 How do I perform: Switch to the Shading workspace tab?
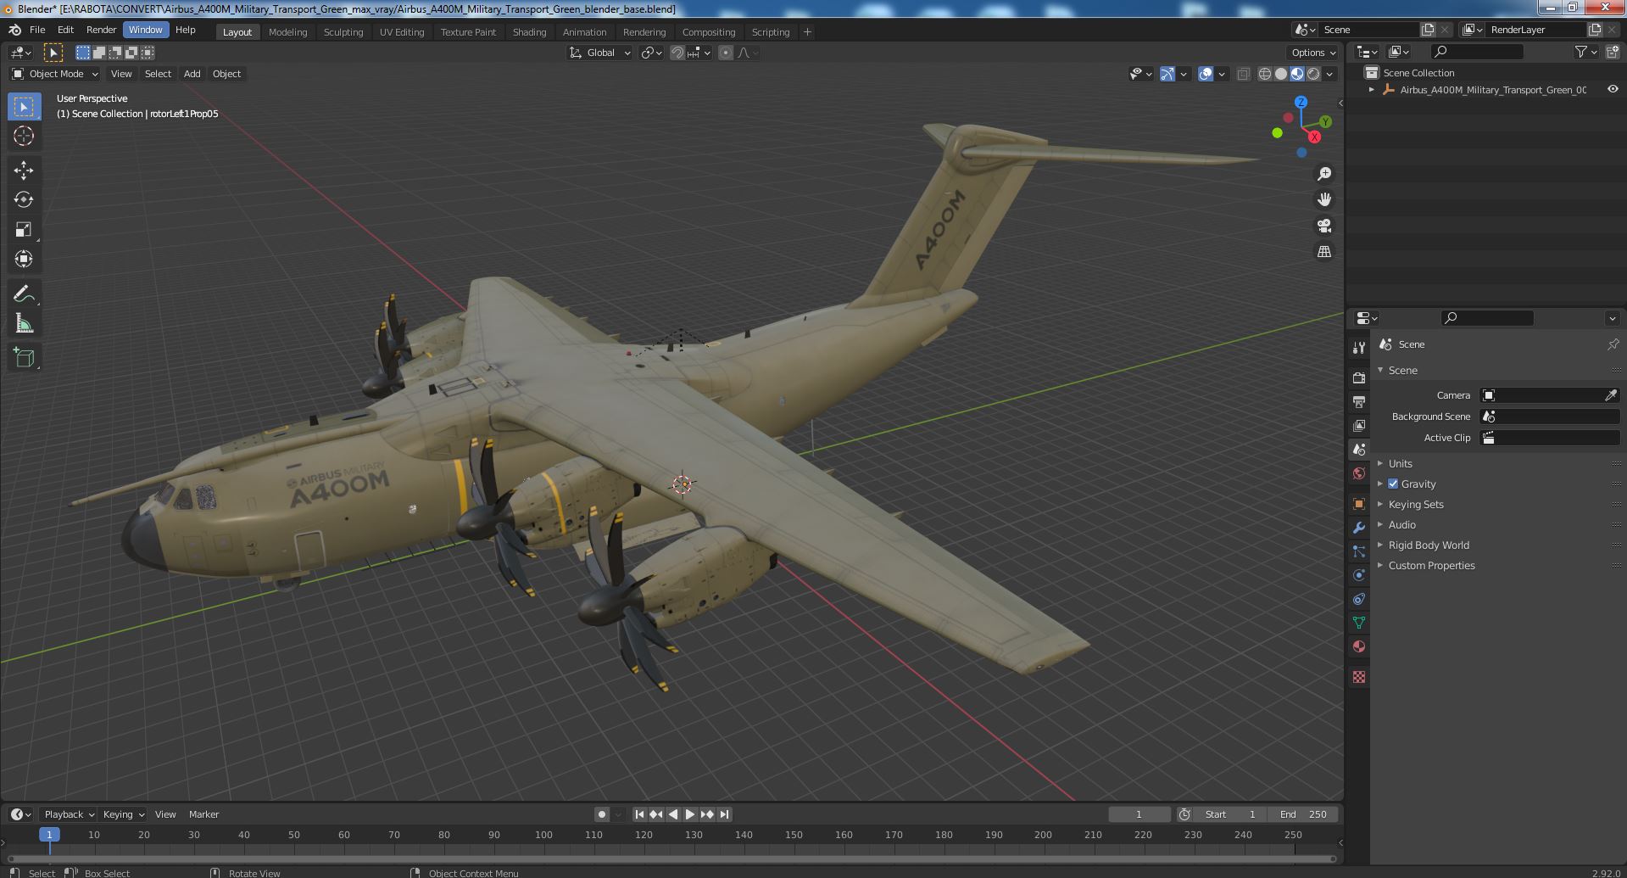point(529,32)
